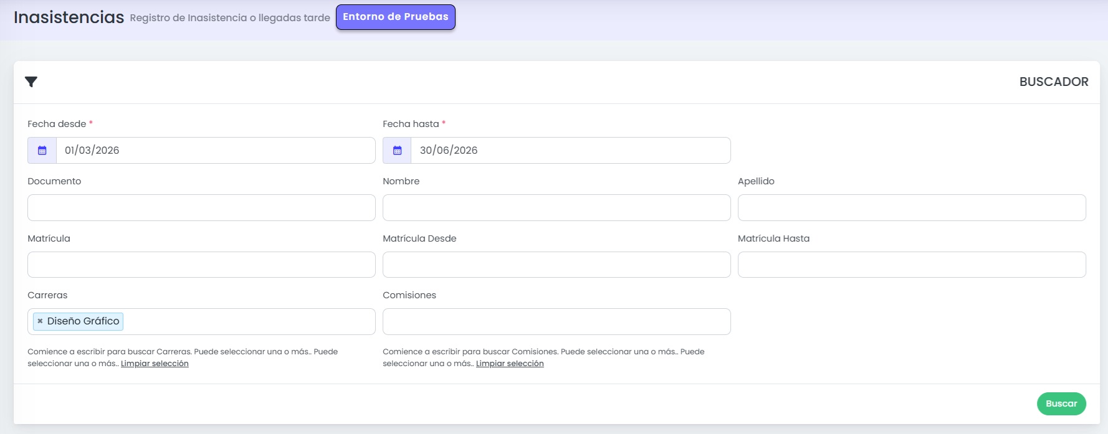Click the Matrícula input field
Screen dimensions: 1108x434
click(201, 265)
